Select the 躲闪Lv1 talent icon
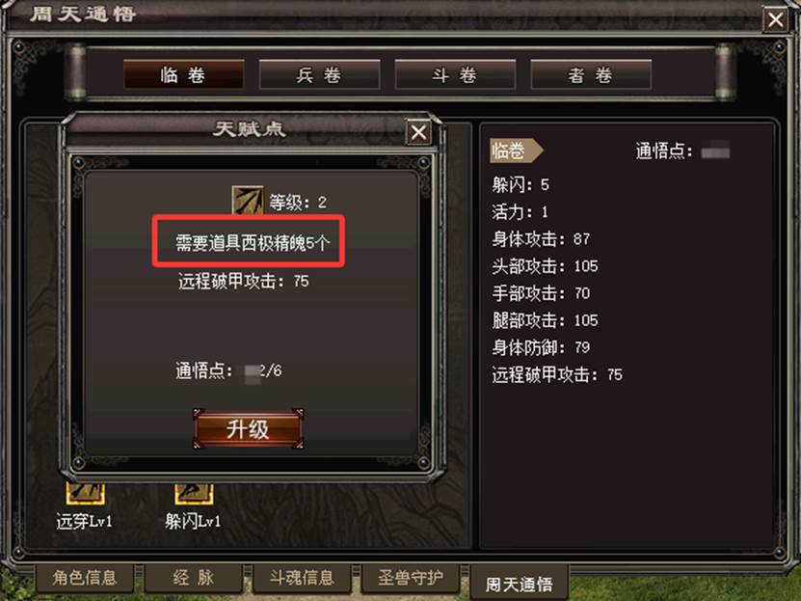The width and height of the screenshot is (801, 601). 194,493
